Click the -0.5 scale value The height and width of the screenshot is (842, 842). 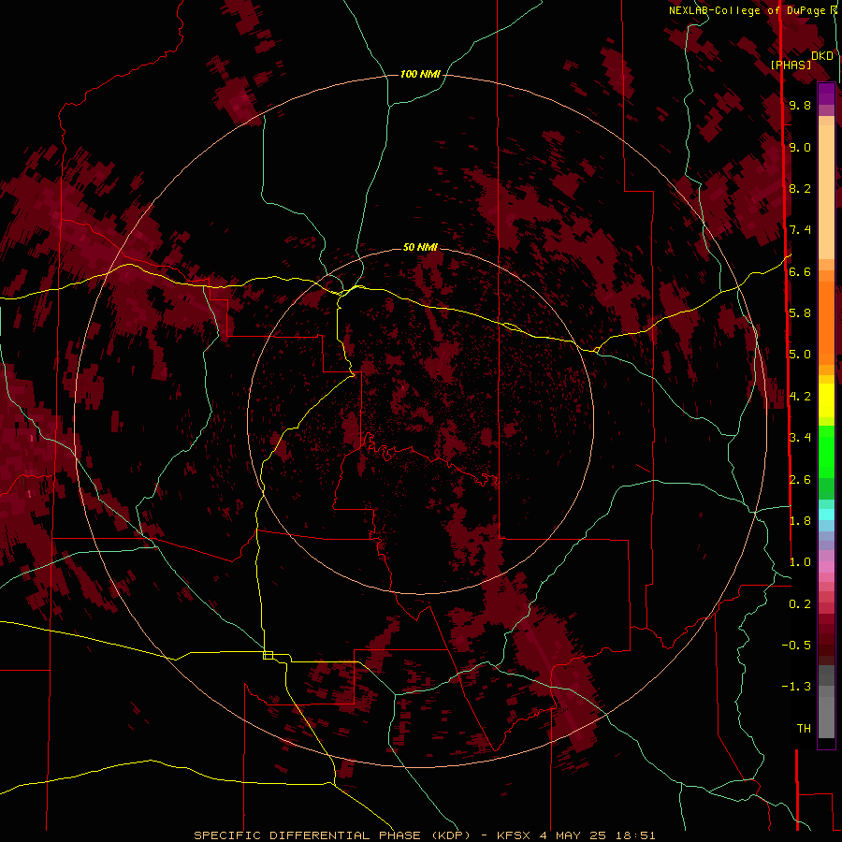click(x=796, y=646)
